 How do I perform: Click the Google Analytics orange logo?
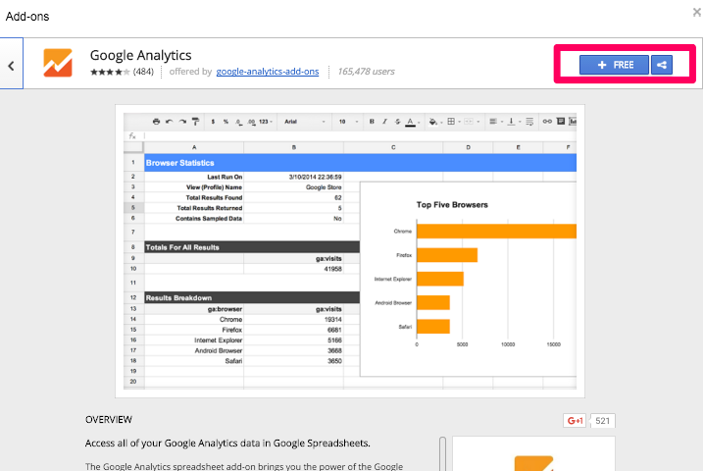61,63
